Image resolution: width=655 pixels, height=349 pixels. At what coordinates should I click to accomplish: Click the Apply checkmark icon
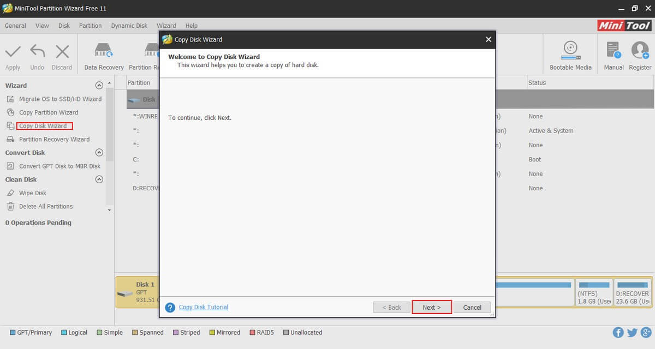13,52
